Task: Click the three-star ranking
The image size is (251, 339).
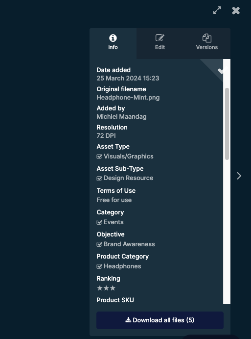Action: click(x=106, y=288)
